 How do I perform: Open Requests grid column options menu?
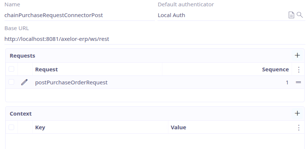point(298,69)
